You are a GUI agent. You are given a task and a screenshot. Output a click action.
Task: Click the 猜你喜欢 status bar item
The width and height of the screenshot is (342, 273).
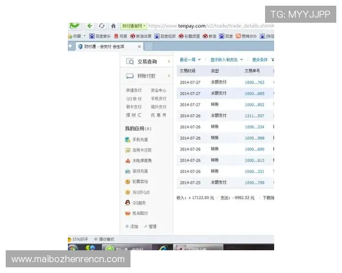point(104,239)
